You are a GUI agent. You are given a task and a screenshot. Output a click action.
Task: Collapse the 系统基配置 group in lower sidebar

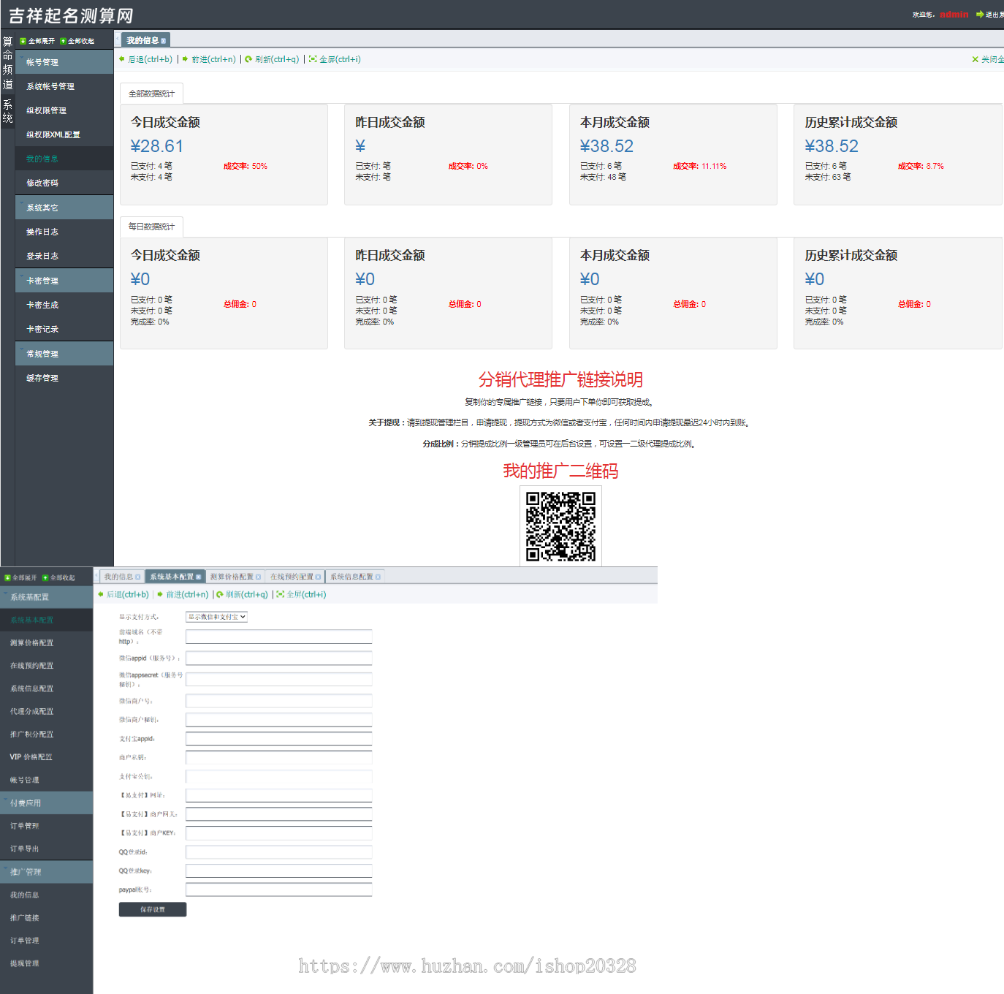[47, 597]
